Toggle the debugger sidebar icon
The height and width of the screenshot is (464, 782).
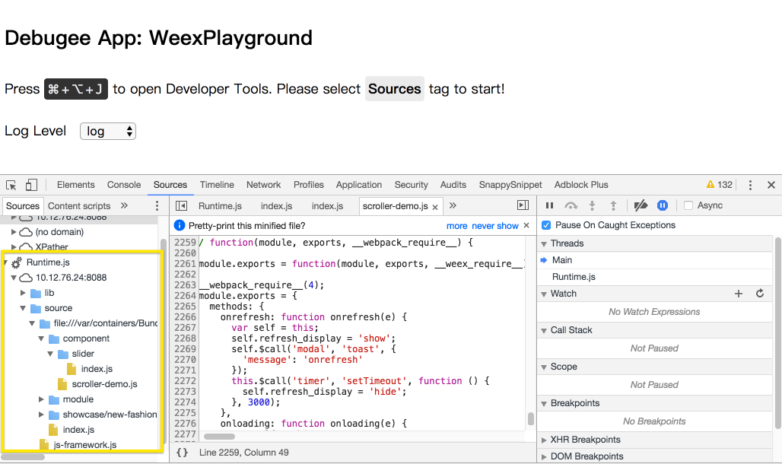(523, 205)
